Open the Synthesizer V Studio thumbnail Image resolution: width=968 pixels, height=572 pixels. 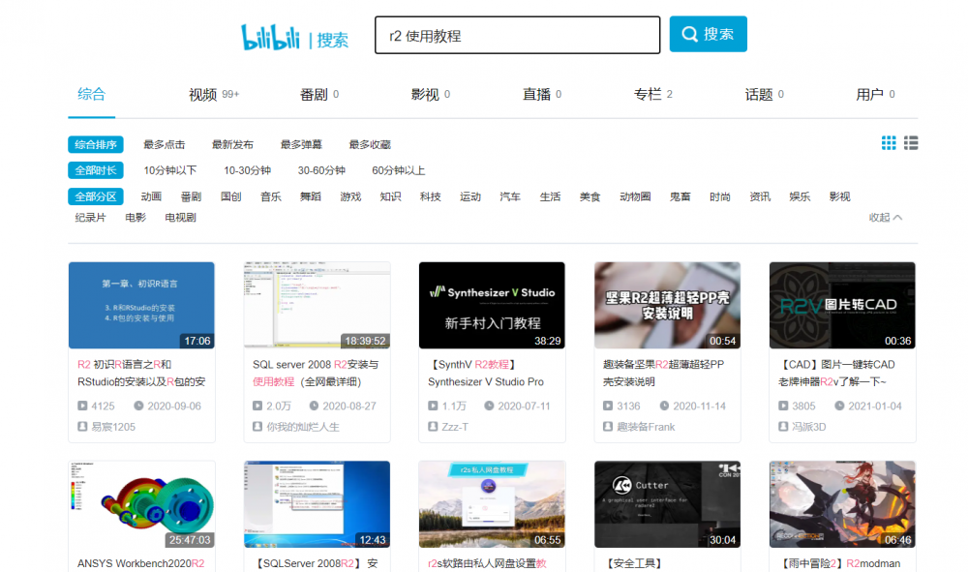(492, 306)
